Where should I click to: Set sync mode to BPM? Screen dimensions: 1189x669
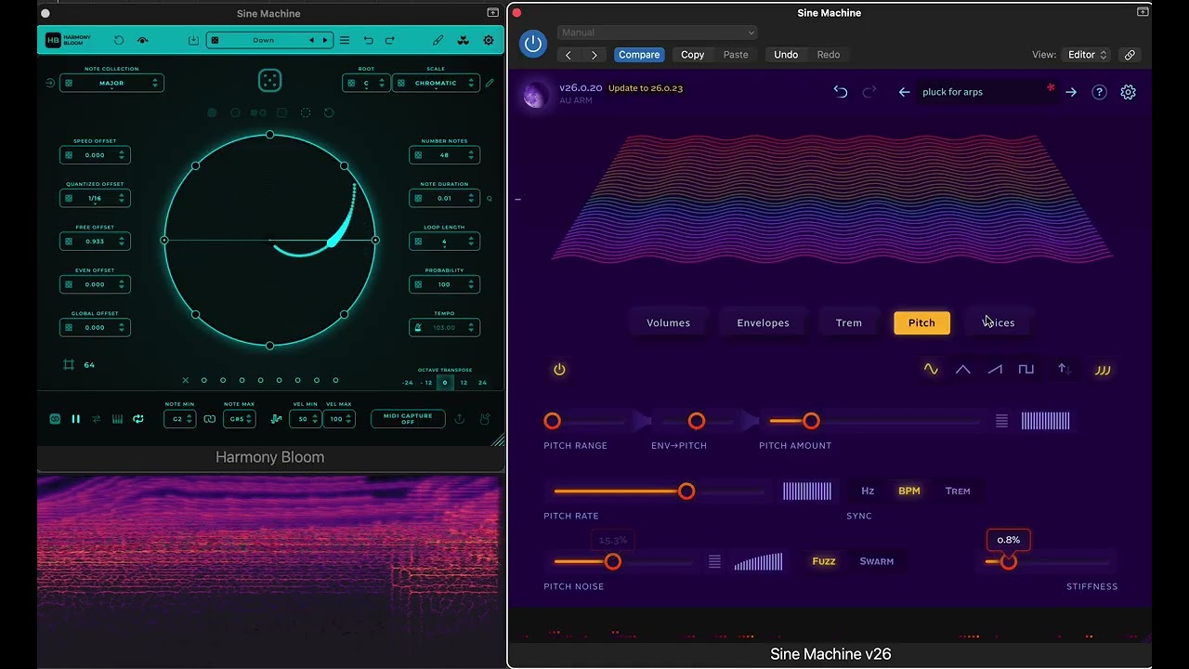909,491
